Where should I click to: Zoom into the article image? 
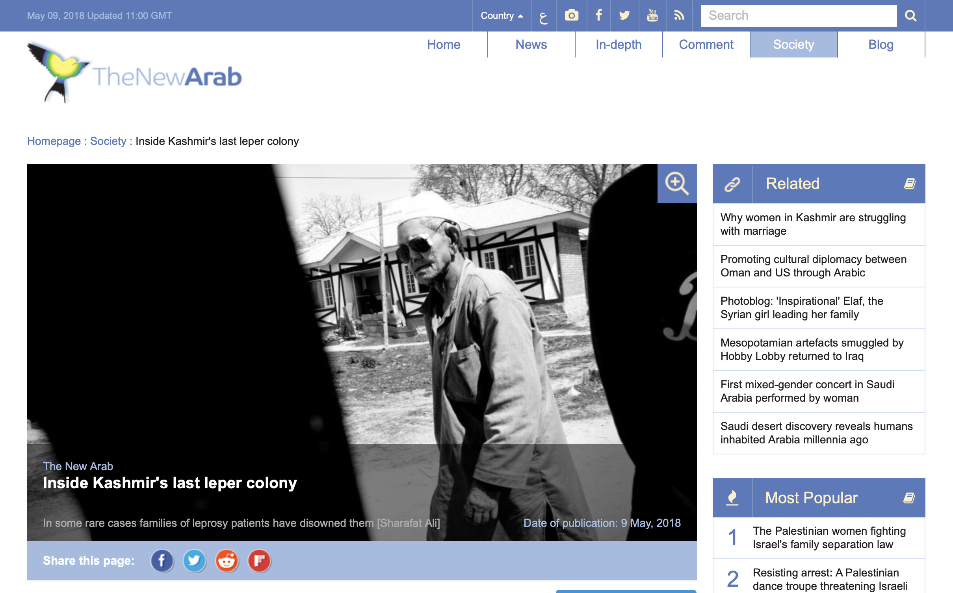[x=677, y=183]
